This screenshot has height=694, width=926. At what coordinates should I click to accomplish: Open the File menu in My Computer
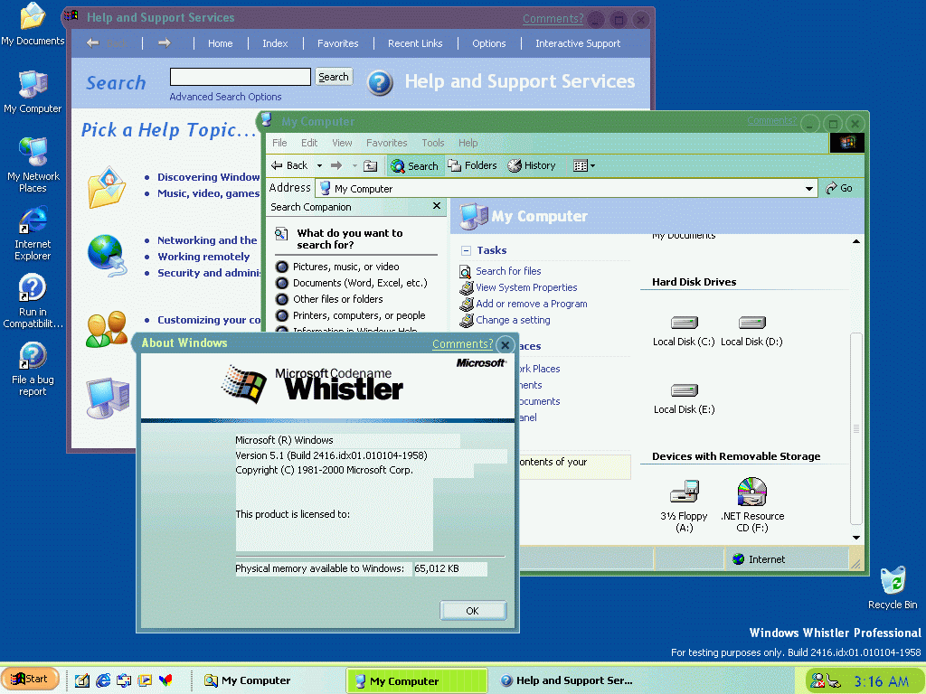click(279, 143)
